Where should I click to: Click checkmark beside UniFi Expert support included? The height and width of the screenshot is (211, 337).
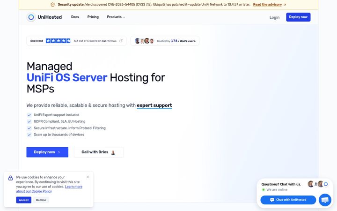pos(29,115)
